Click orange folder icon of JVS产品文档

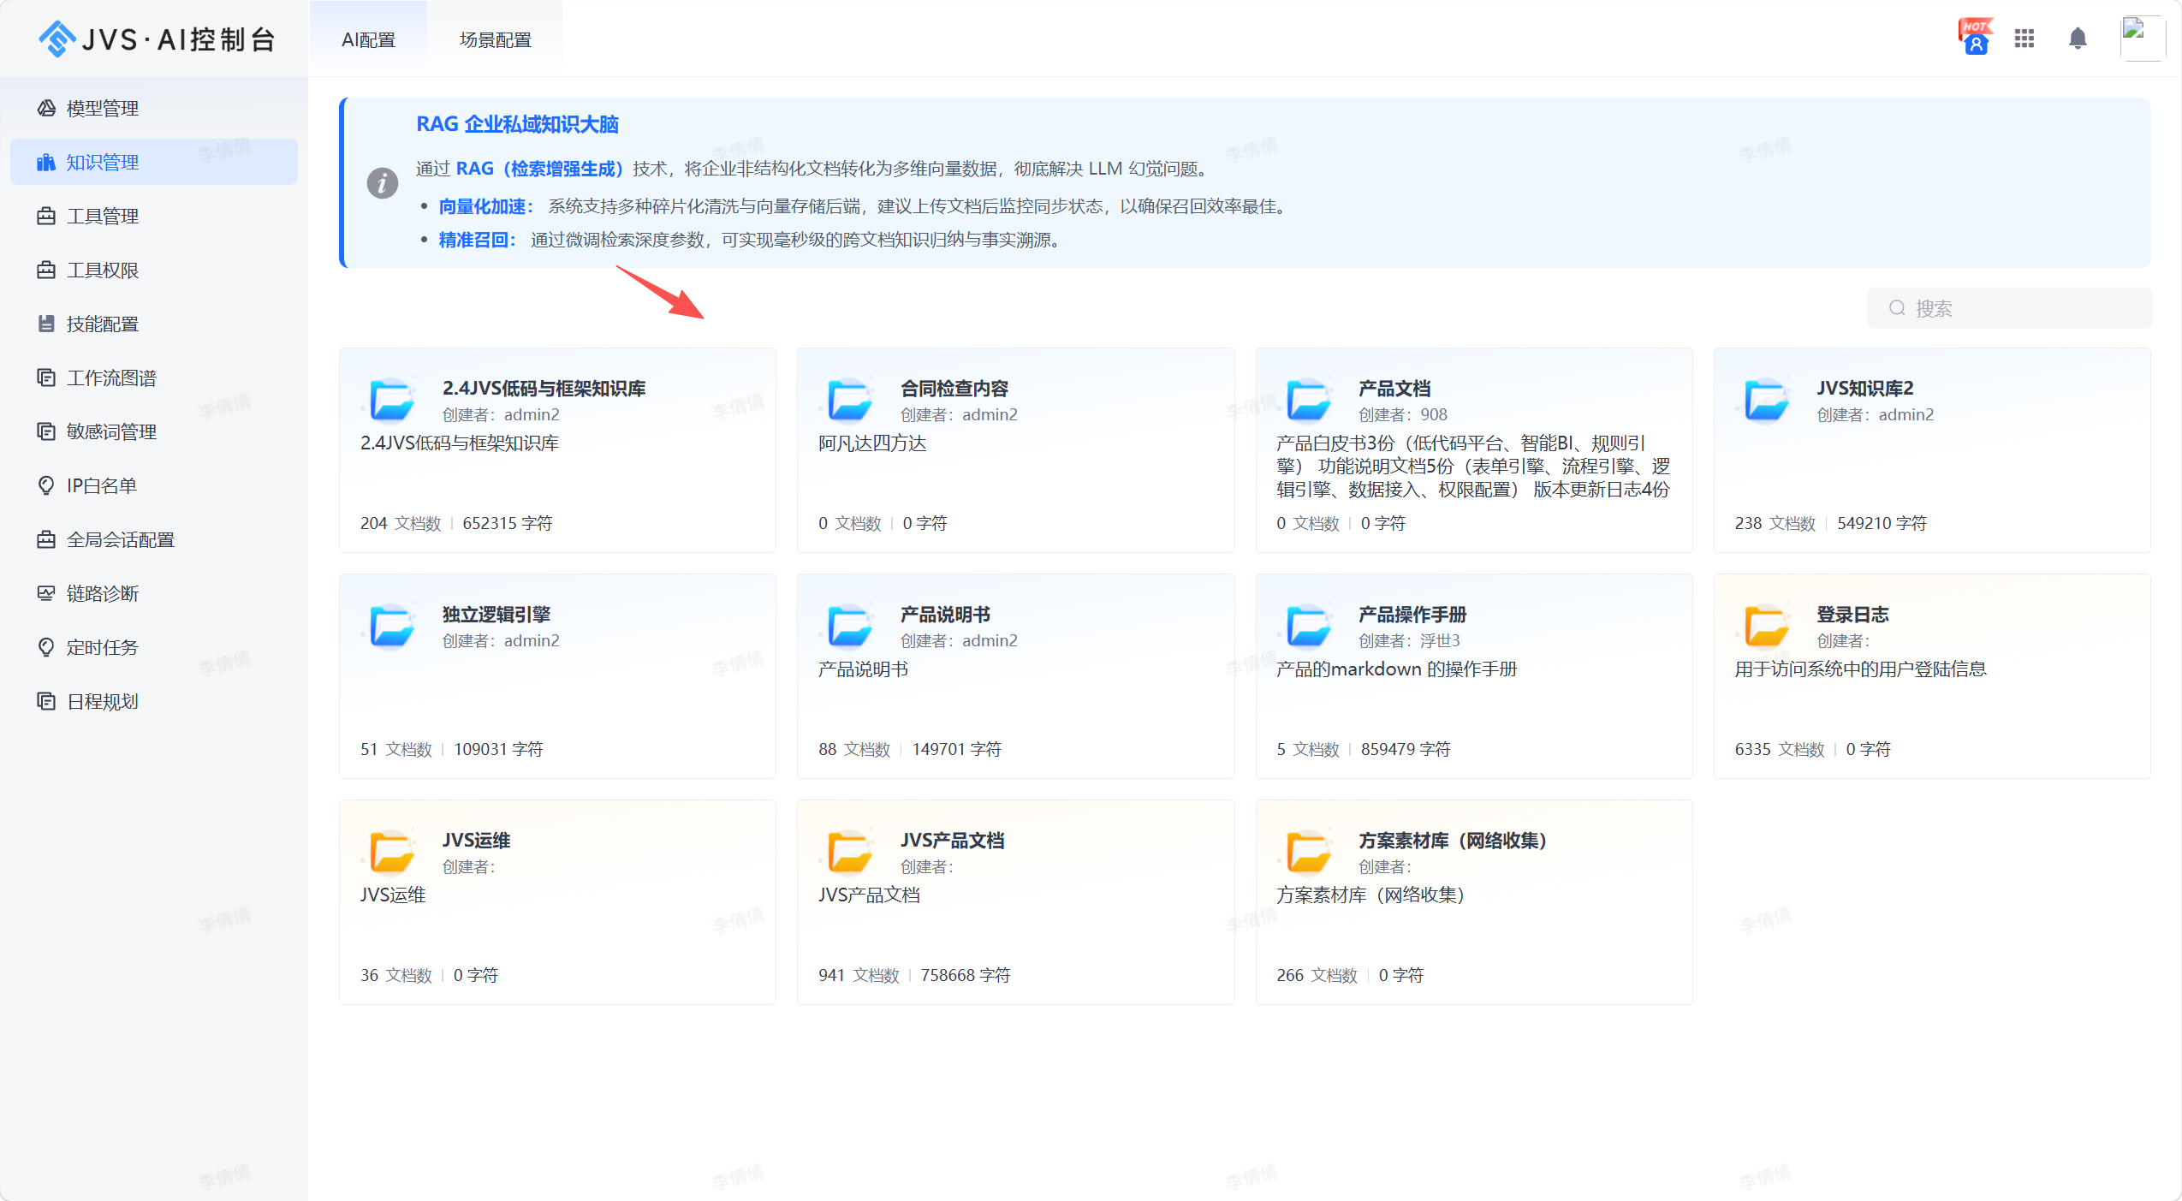tap(850, 852)
